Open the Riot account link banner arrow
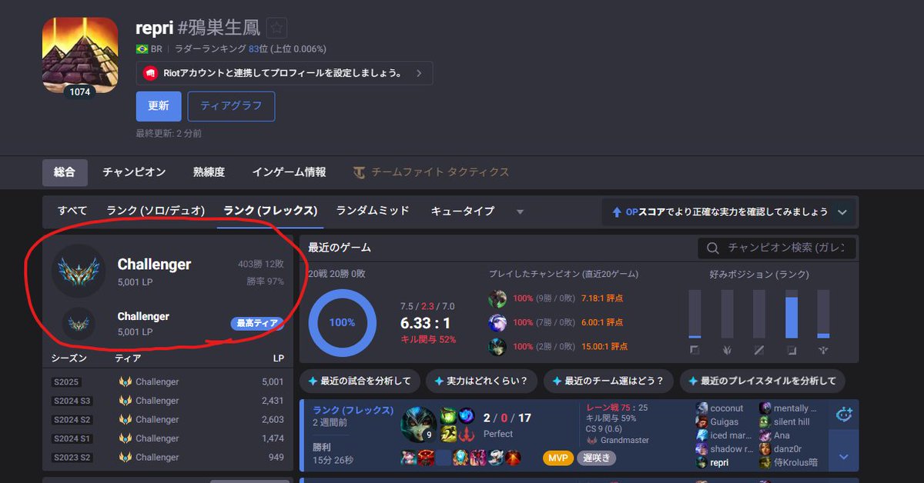 [419, 73]
